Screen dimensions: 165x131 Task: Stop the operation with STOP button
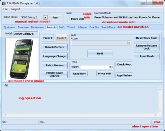point(157,122)
